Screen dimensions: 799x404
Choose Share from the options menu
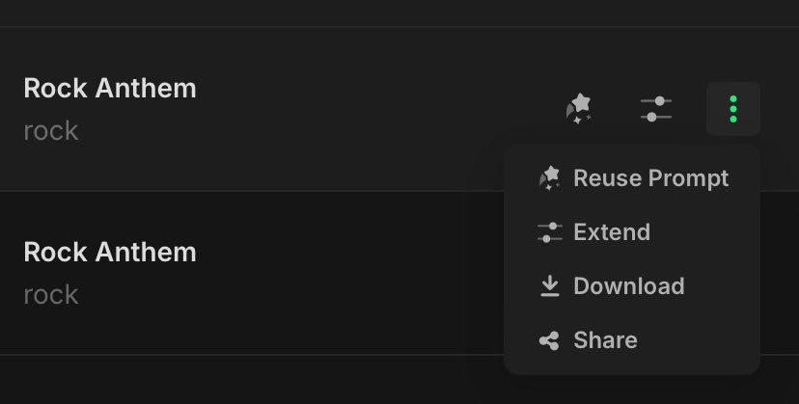(x=605, y=340)
